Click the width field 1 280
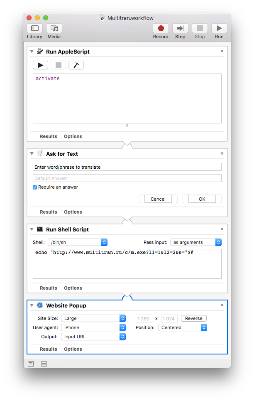This screenshot has height=401, width=254. coord(144,319)
